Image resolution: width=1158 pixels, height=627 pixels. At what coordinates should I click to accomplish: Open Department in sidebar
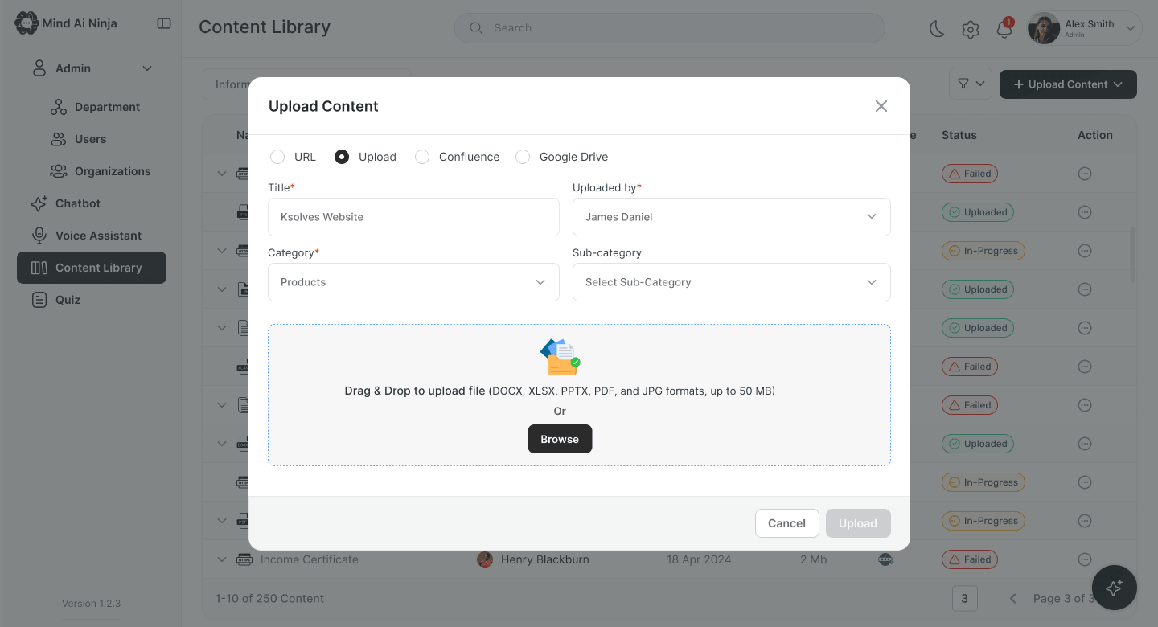(x=95, y=107)
